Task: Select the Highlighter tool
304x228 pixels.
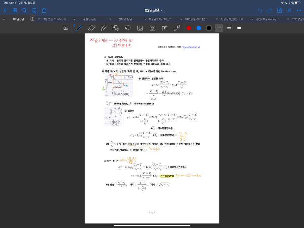Action: [104, 28]
